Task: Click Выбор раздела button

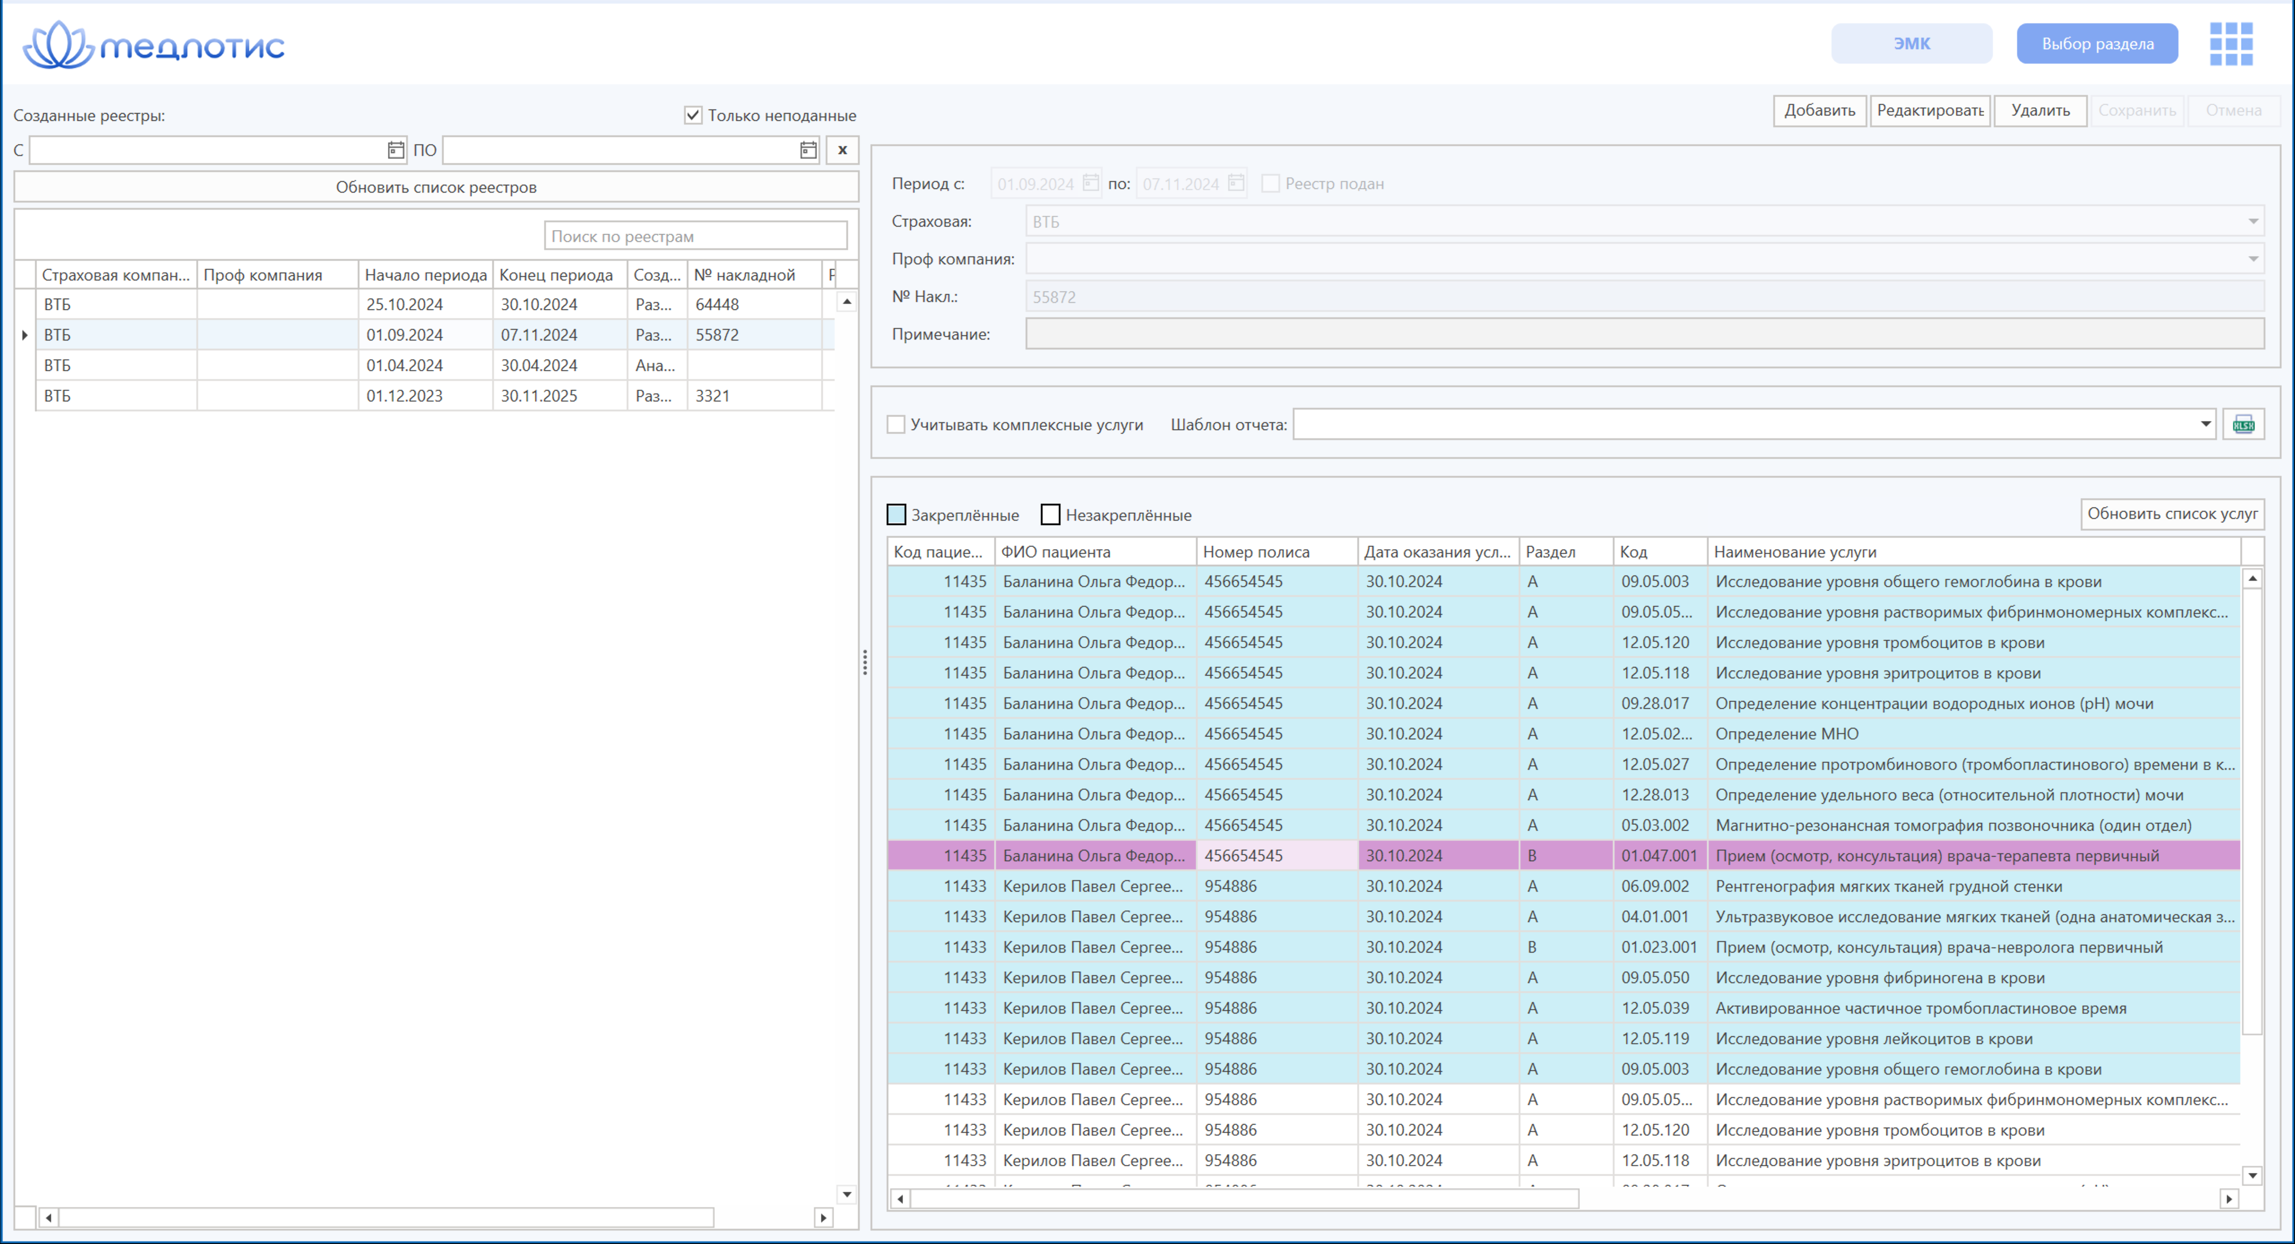Action: click(2097, 43)
